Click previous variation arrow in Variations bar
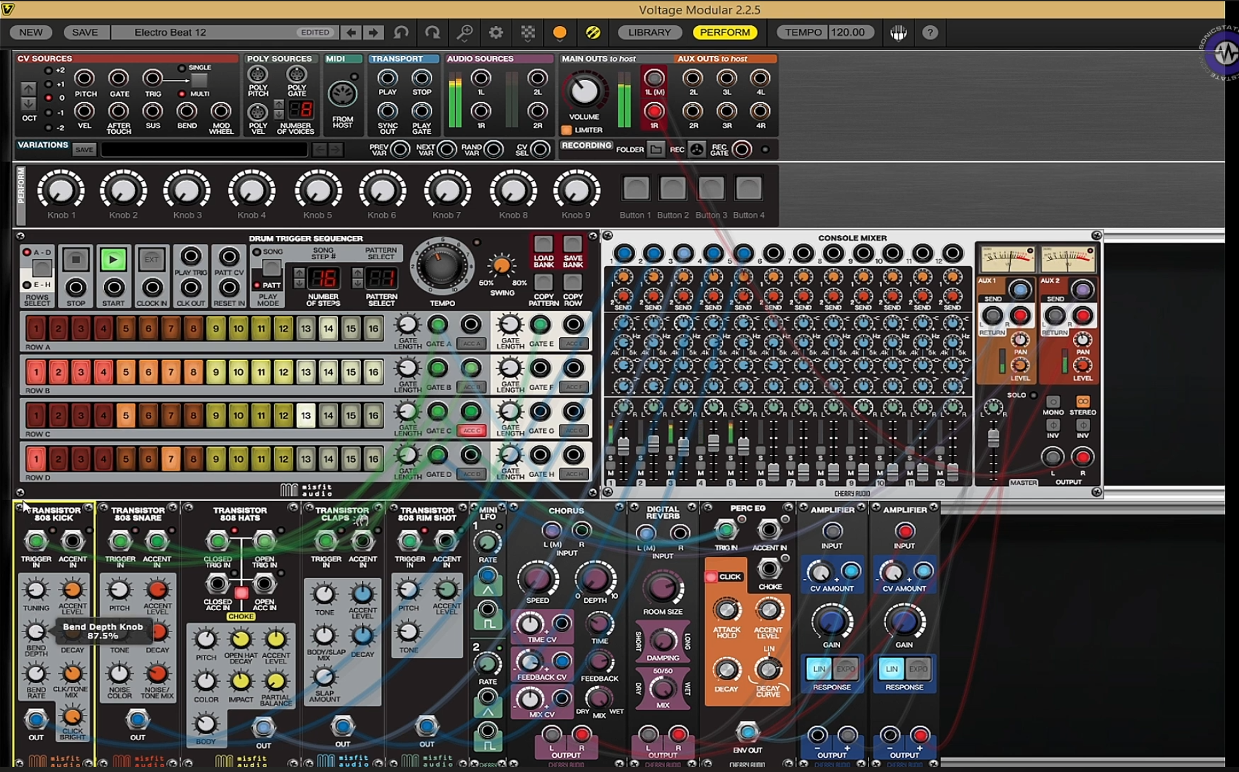1239x772 pixels. (x=319, y=149)
